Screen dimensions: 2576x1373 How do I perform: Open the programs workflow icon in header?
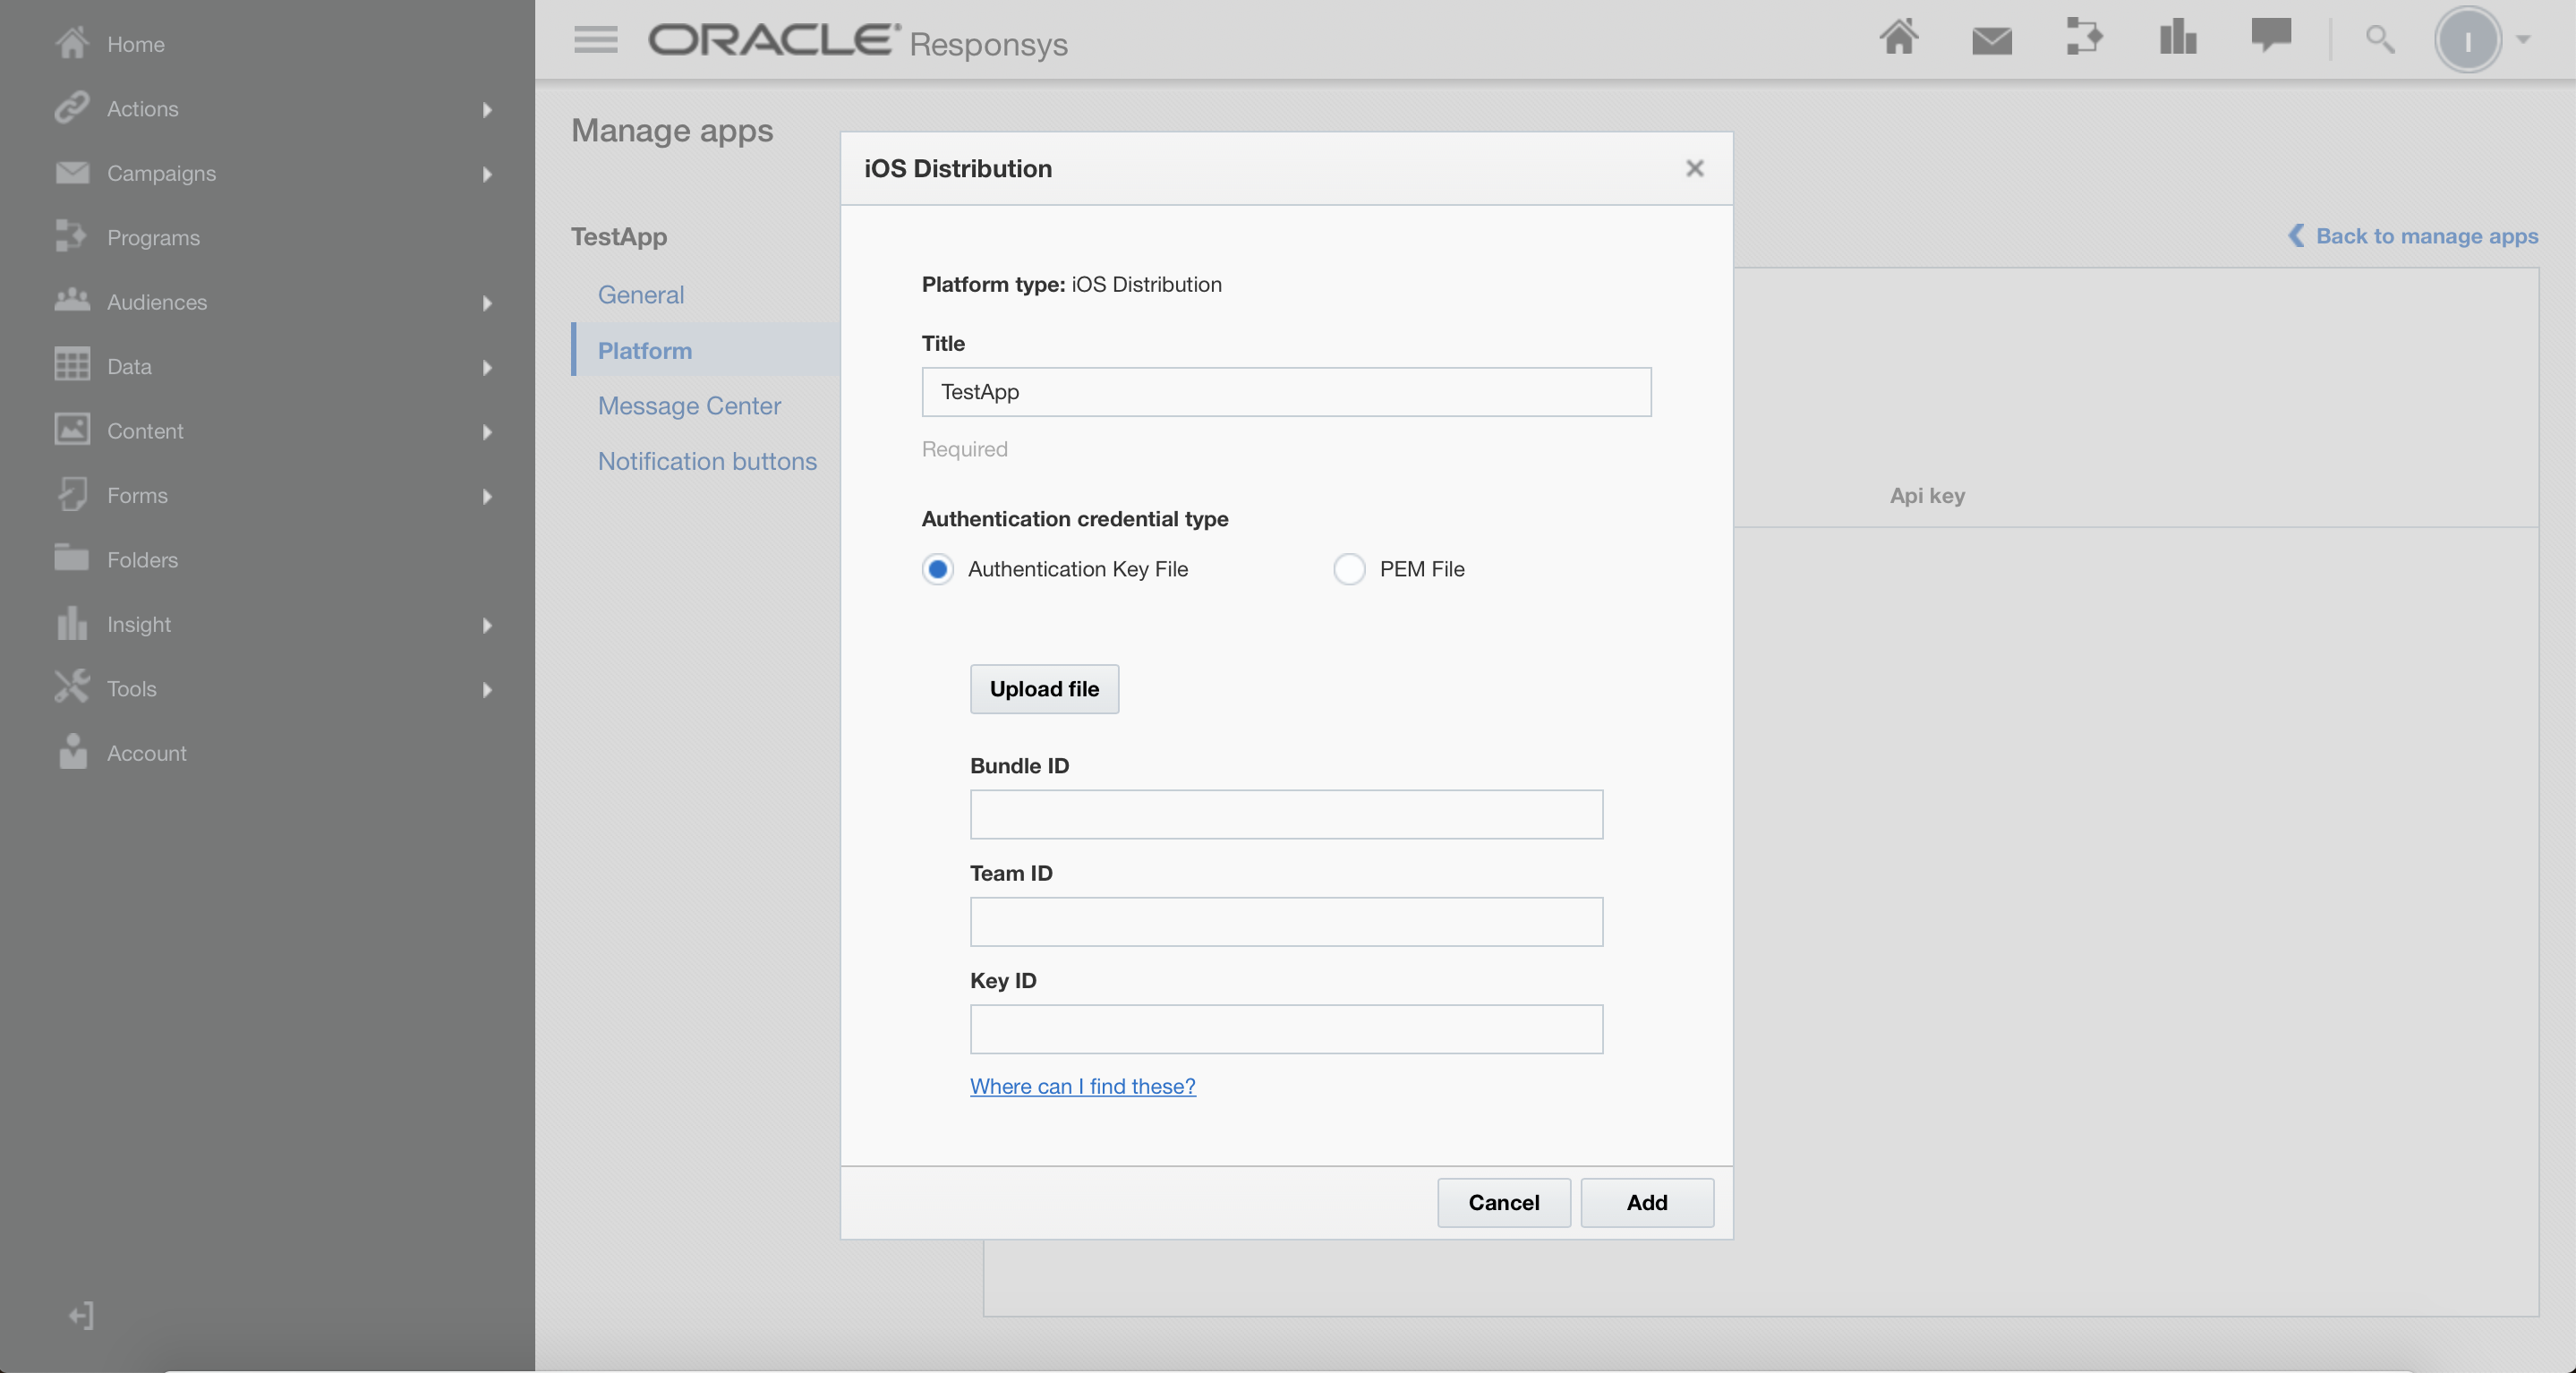click(2084, 38)
